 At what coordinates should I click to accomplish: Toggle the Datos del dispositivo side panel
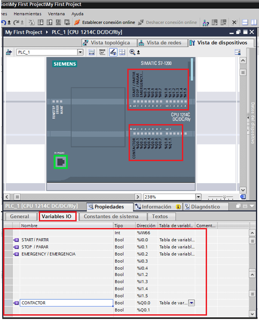click(253, 123)
